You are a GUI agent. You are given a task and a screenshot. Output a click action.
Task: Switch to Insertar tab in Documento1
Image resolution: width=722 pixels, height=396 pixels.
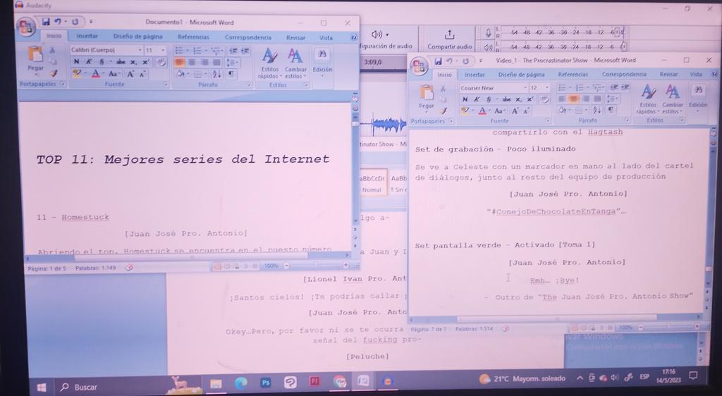(x=87, y=36)
